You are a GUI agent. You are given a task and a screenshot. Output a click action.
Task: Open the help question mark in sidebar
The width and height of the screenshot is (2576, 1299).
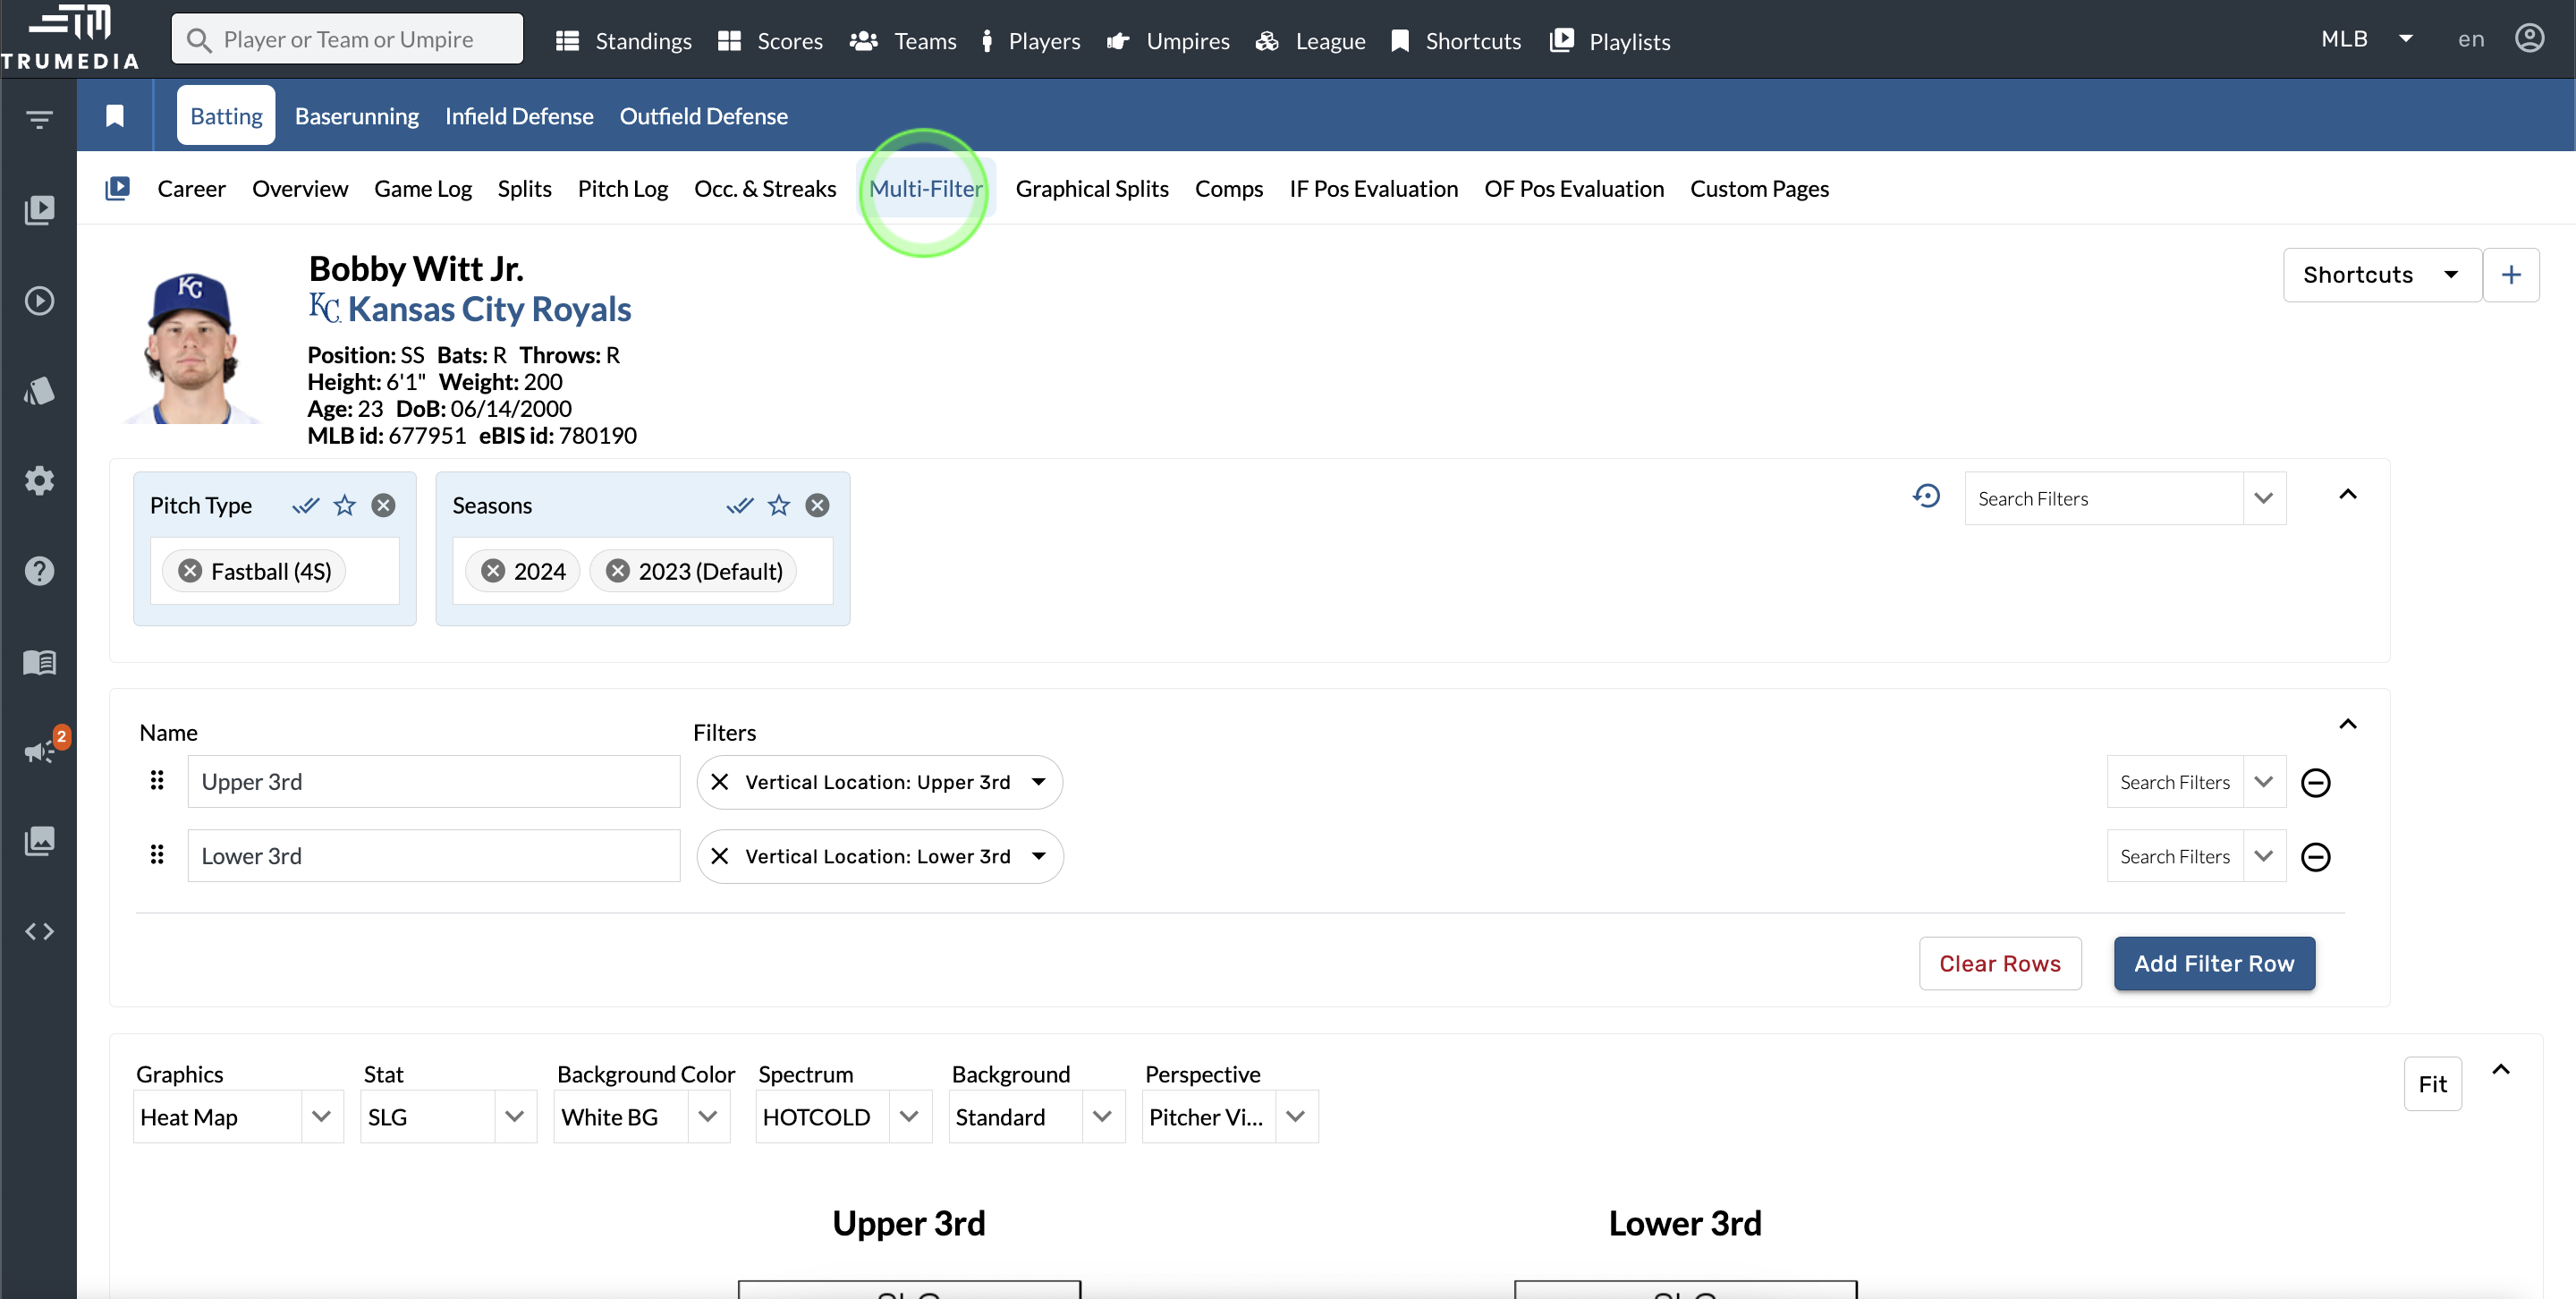[39, 571]
